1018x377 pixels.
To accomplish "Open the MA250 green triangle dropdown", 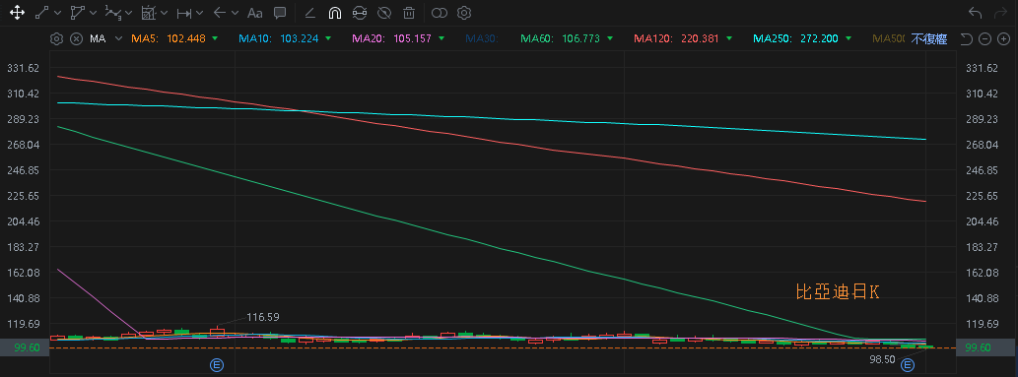I will pyautogui.click(x=848, y=39).
